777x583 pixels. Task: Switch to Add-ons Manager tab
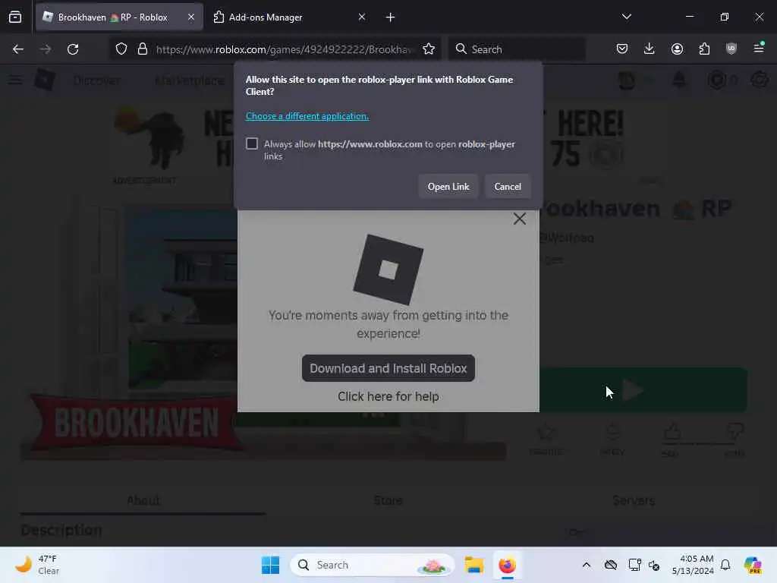pos(290,17)
